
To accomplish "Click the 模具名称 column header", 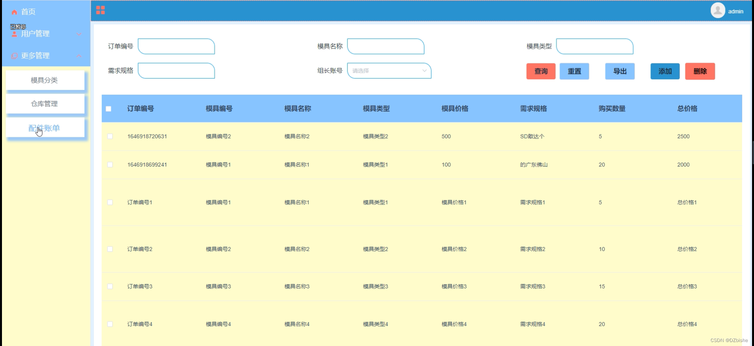I will 298,108.
